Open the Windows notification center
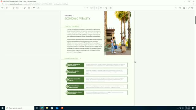196x110 pixels. 193,108
